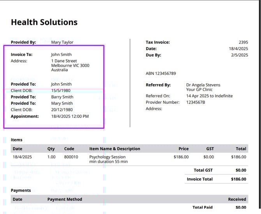This screenshot has height=214, width=261.
Task: Click the ABN 123456789 text
Action: 161,73
